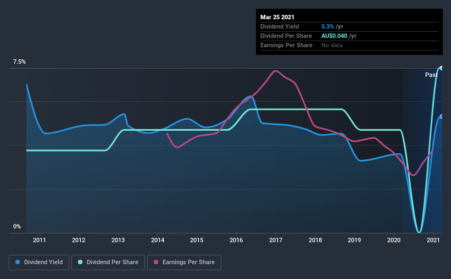Click the 5.3% dividend yield value
The height and width of the screenshot is (279, 451).
[x=327, y=26]
